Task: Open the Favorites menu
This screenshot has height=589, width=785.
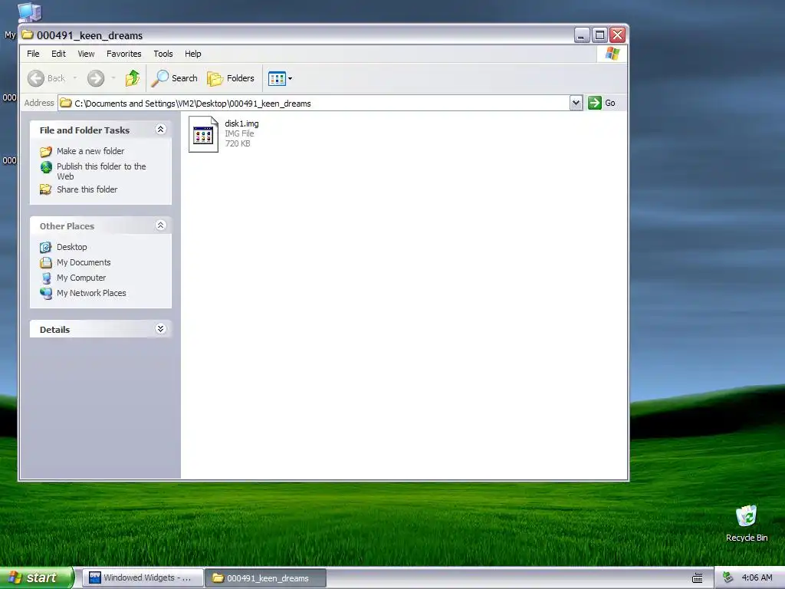Action: [x=123, y=54]
